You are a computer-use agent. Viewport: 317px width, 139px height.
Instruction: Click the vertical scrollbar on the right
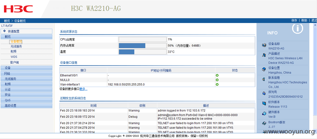(x=315, y=78)
